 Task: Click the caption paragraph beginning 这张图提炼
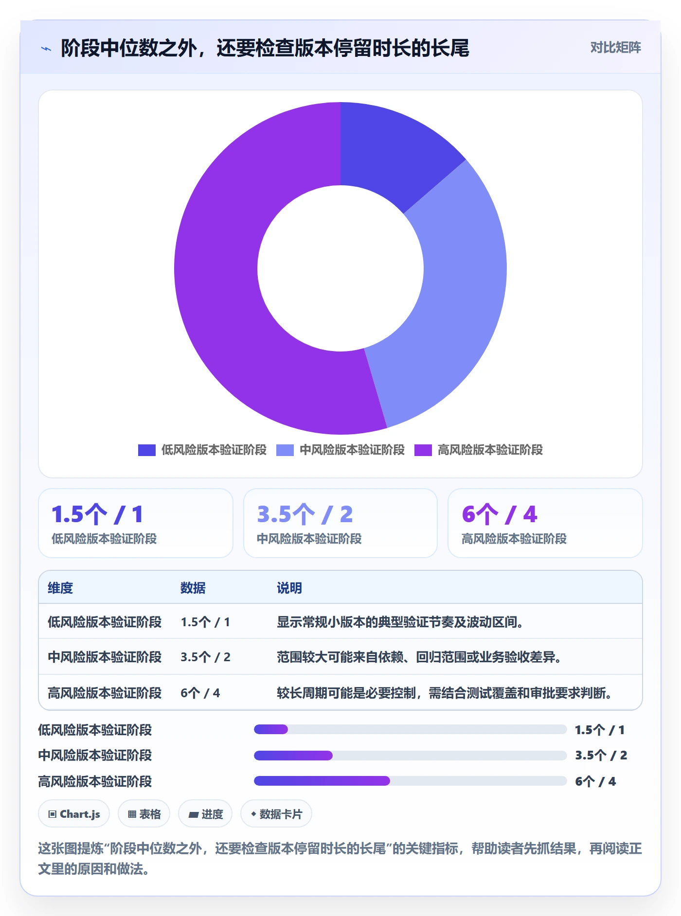coord(340,859)
